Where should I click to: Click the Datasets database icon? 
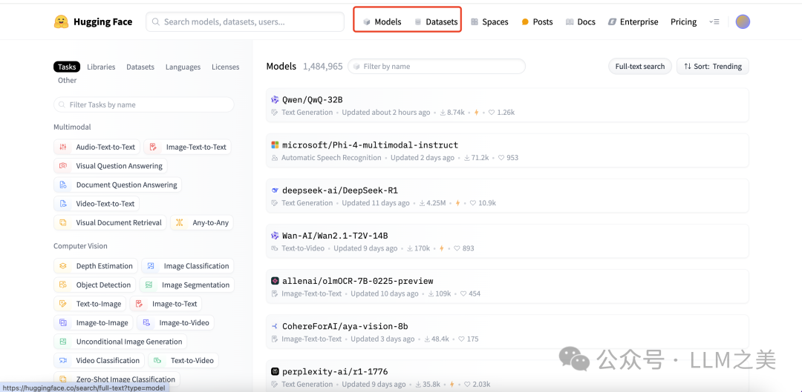[x=418, y=22]
